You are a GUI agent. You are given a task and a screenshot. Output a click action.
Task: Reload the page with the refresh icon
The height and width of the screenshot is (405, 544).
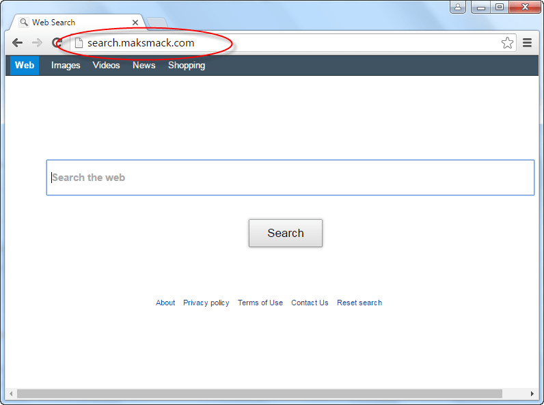coord(57,42)
